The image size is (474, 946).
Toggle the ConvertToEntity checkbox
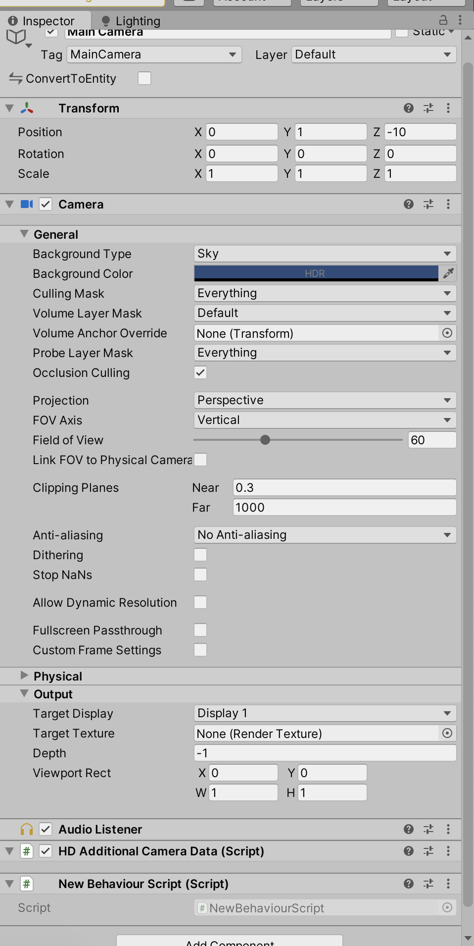click(x=144, y=78)
